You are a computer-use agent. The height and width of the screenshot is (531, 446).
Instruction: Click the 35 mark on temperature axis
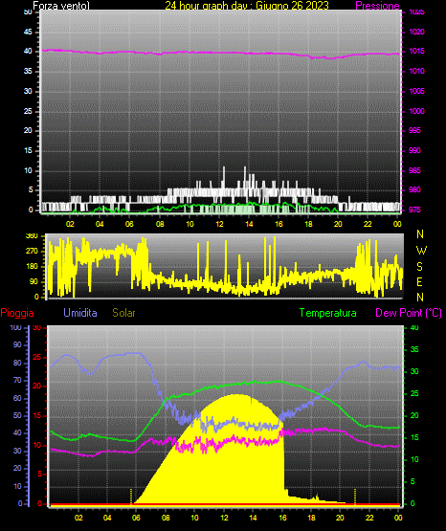point(414,349)
